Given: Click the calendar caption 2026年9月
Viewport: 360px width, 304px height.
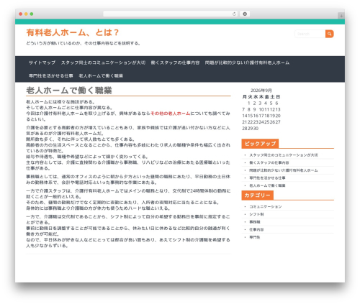Looking at the screenshot, I should click(261, 91).
